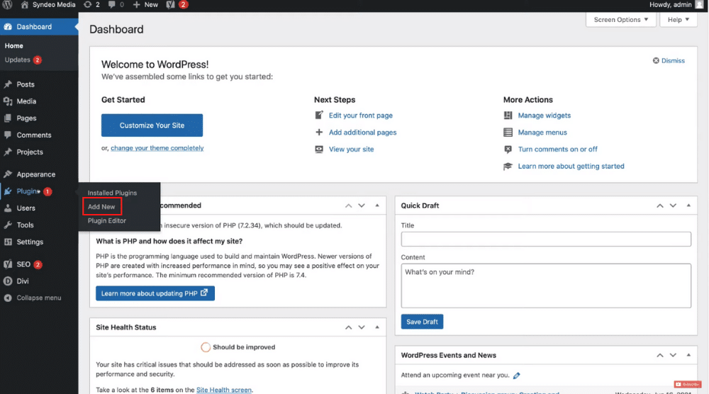Click the Plugins plug icon
709x394 pixels.
pos(8,191)
